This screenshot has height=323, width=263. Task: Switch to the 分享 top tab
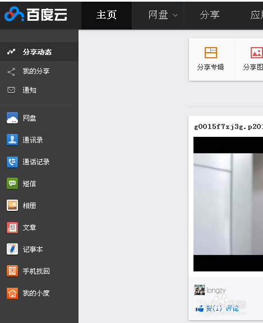click(x=210, y=15)
